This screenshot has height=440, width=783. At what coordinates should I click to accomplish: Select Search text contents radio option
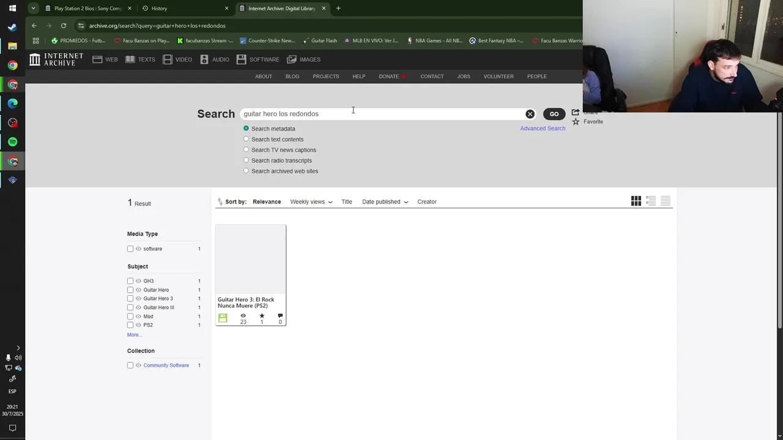pos(246,139)
